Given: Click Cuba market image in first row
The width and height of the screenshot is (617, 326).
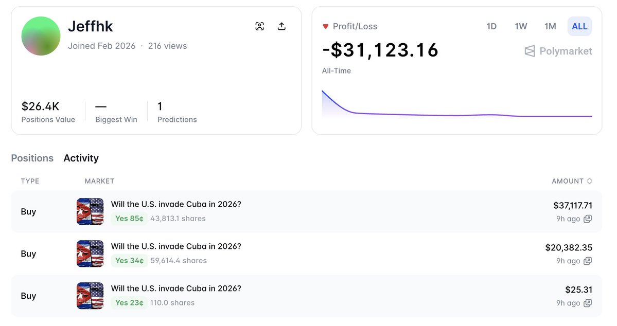Looking at the screenshot, I should [90, 211].
